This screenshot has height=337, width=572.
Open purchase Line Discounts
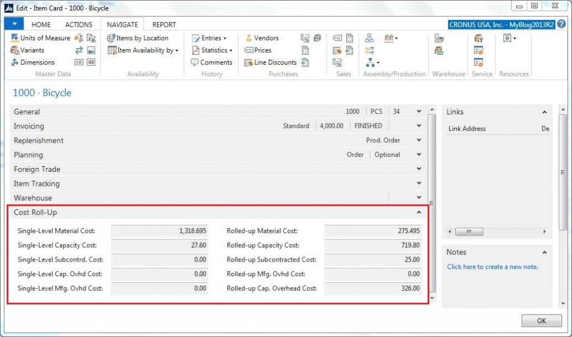click(x=271, y=62)
